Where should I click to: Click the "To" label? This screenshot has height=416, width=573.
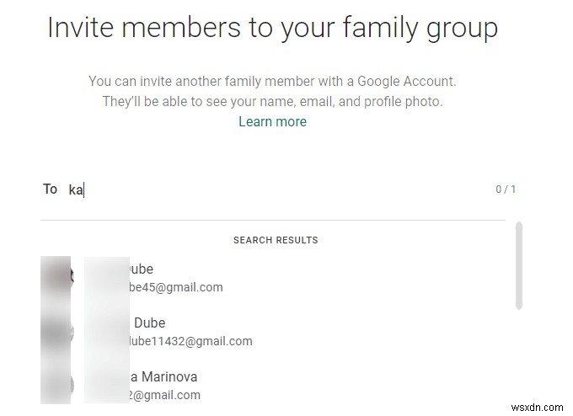pos(50,189)
